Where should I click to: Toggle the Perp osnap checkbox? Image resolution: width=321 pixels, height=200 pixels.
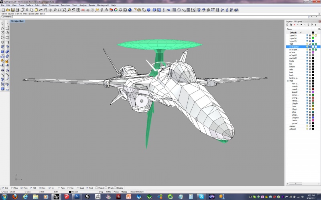tap(59, 188)
